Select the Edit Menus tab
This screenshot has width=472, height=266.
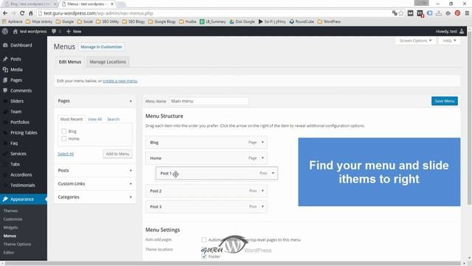tap(70, 62)
